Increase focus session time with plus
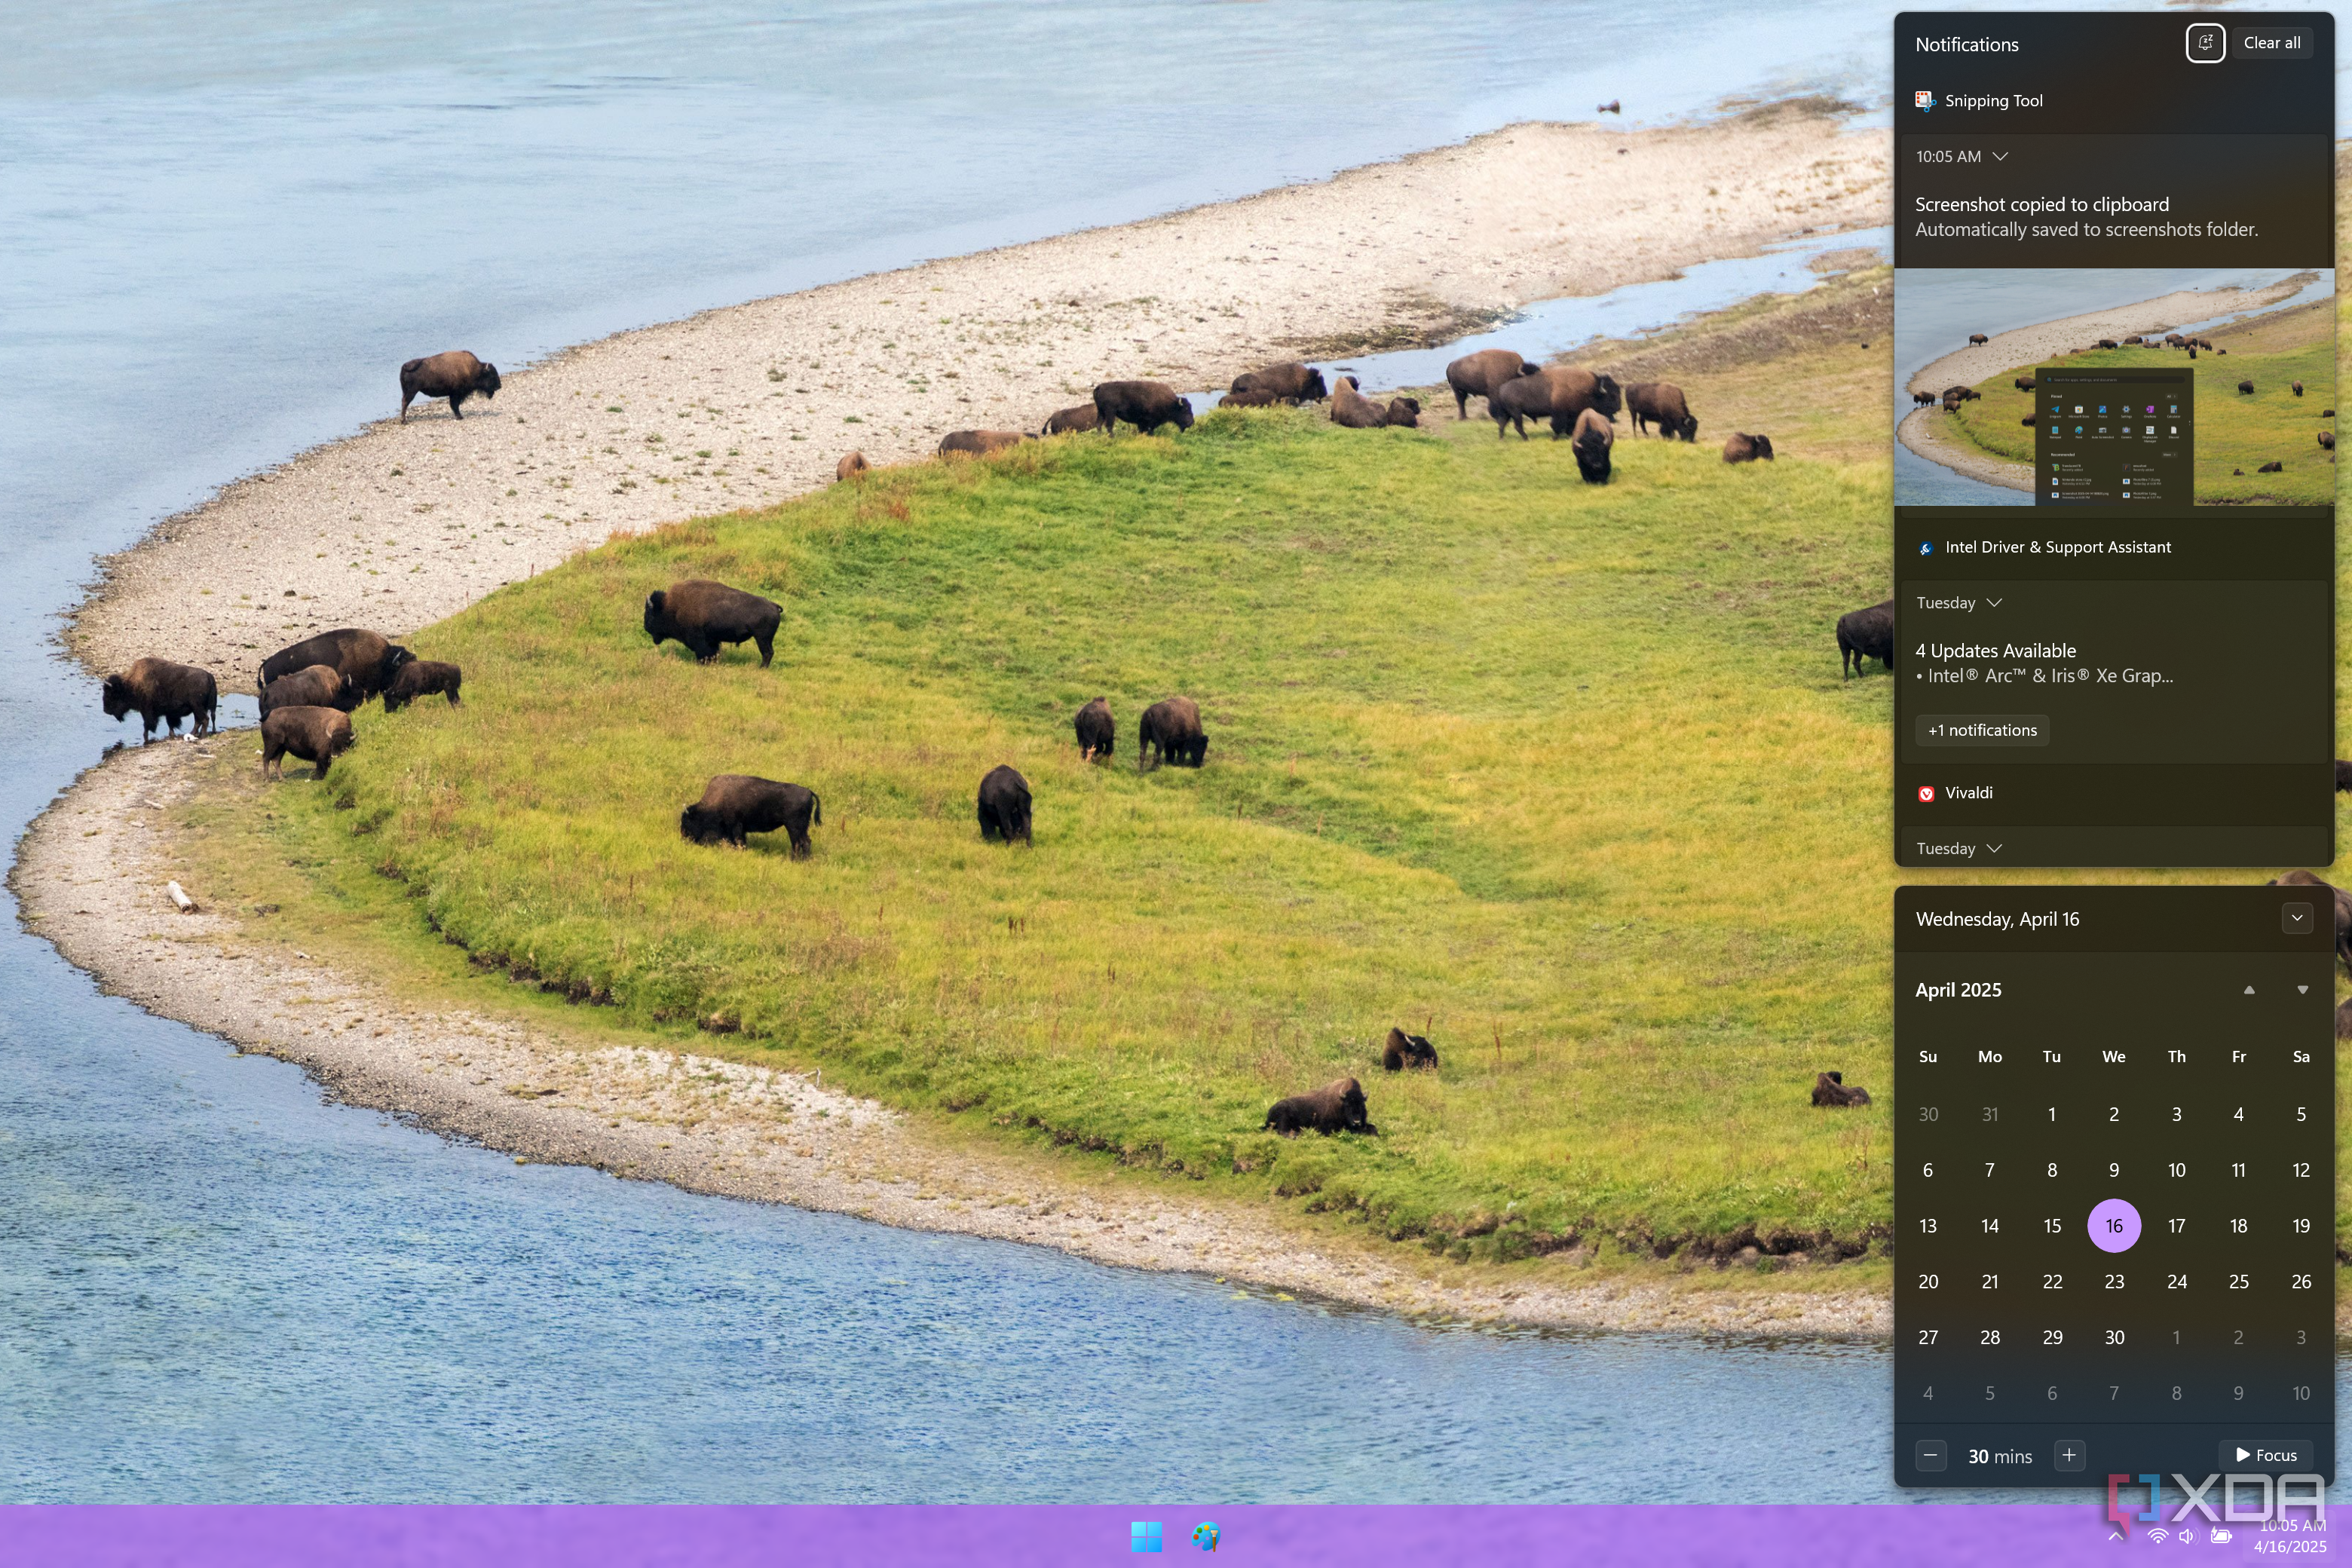 tap(2069, 1455)
